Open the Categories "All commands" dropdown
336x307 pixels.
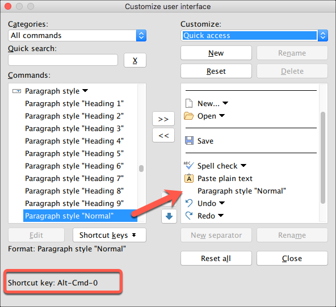pyautogui.click(x=77, y=36)
